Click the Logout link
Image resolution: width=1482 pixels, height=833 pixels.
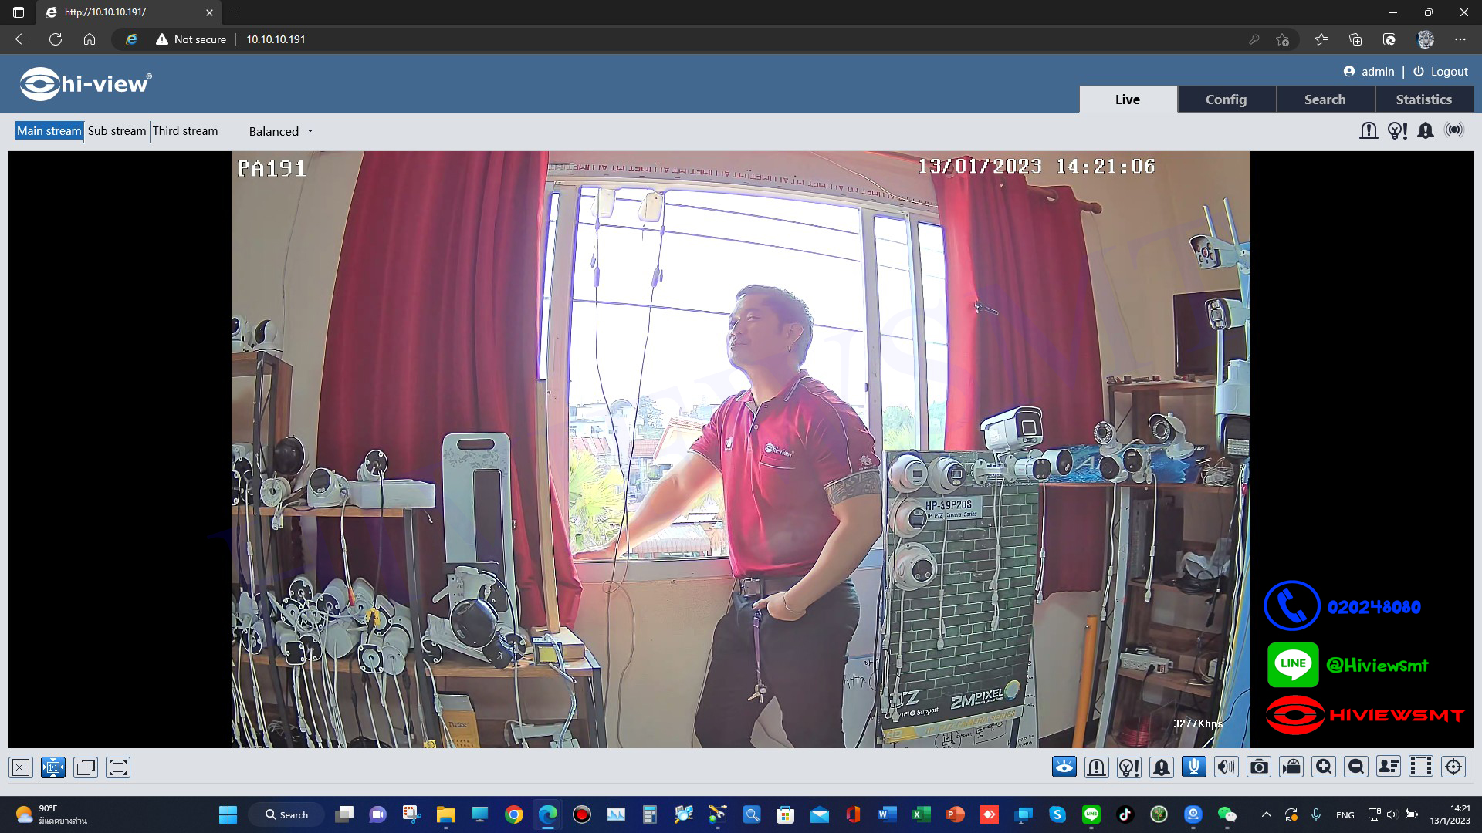tap(1440, 72)
